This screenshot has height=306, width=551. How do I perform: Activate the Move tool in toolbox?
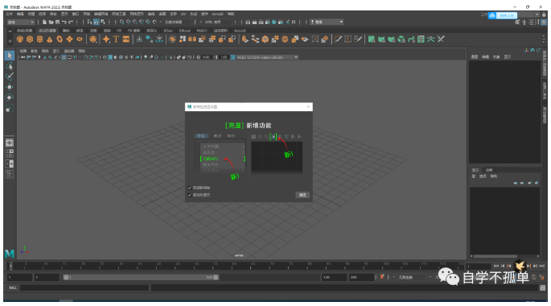point(10,87)
